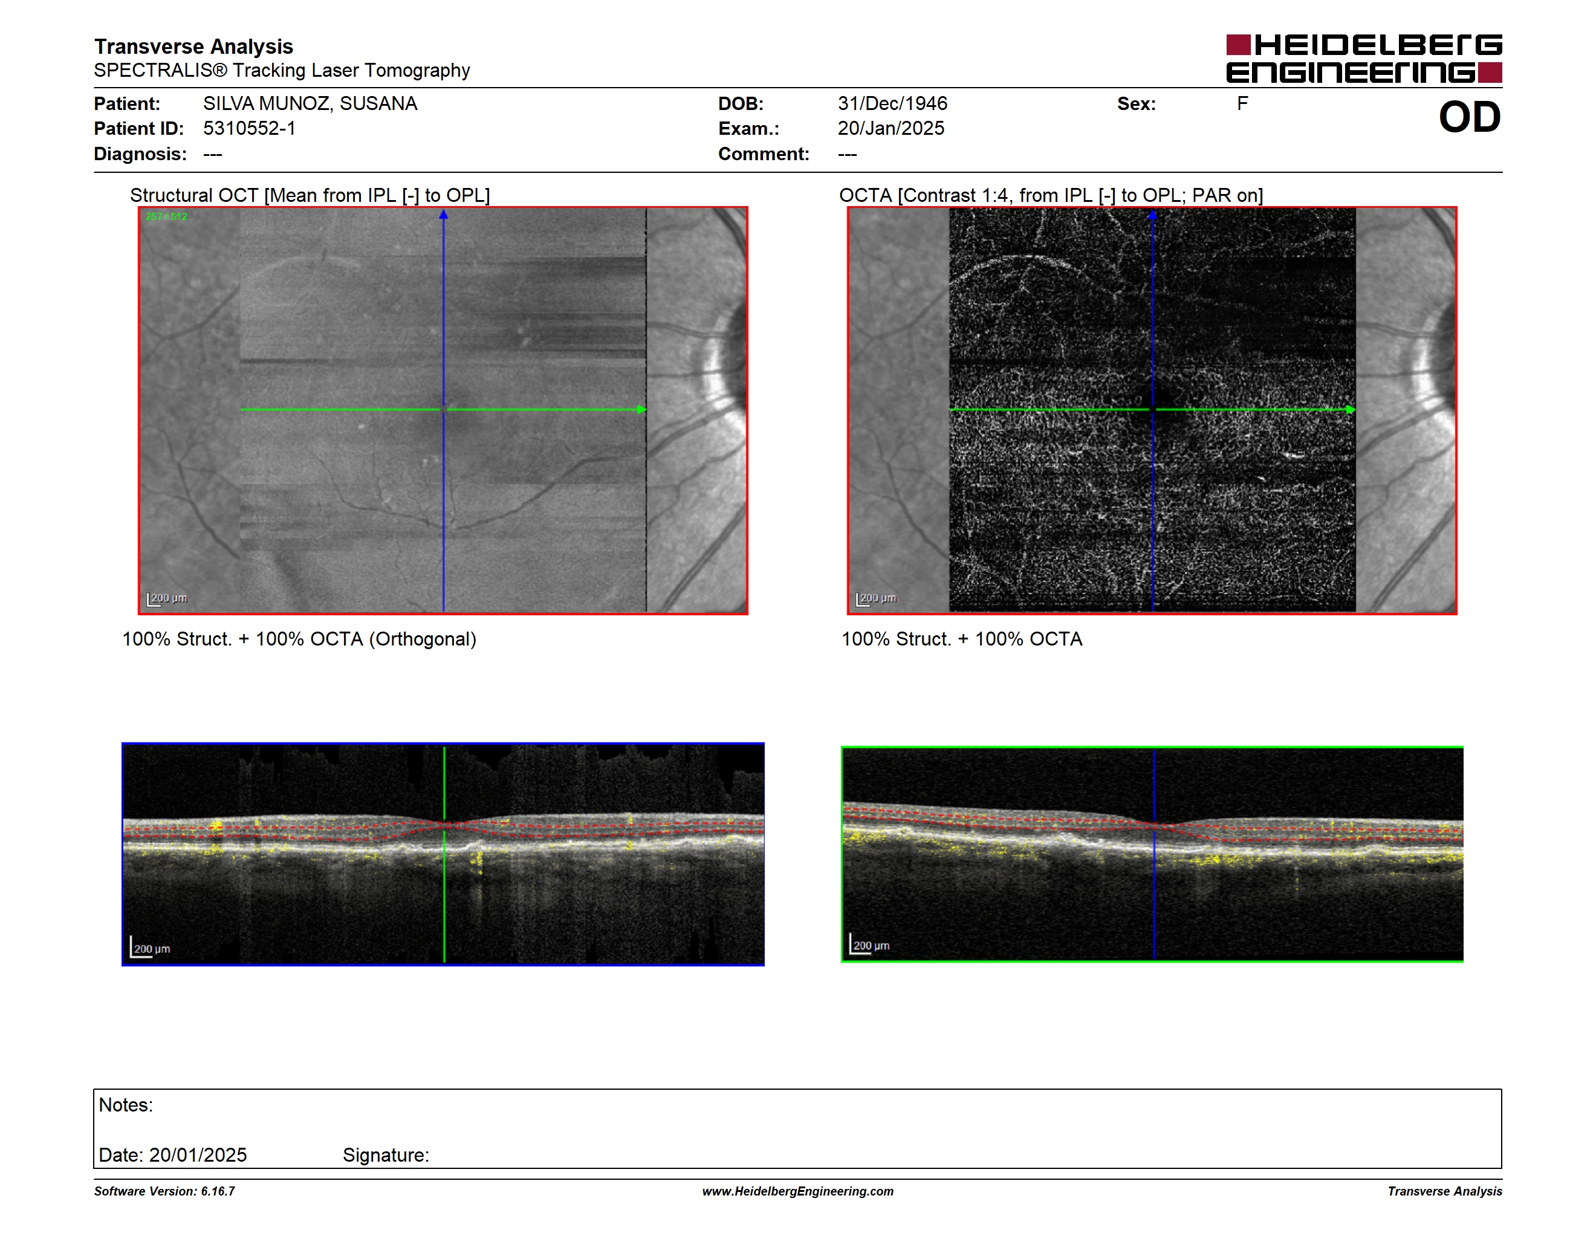Open the OCTA angiography en-face image
Viewport: 1596px width, 1233px height.
1152,410
